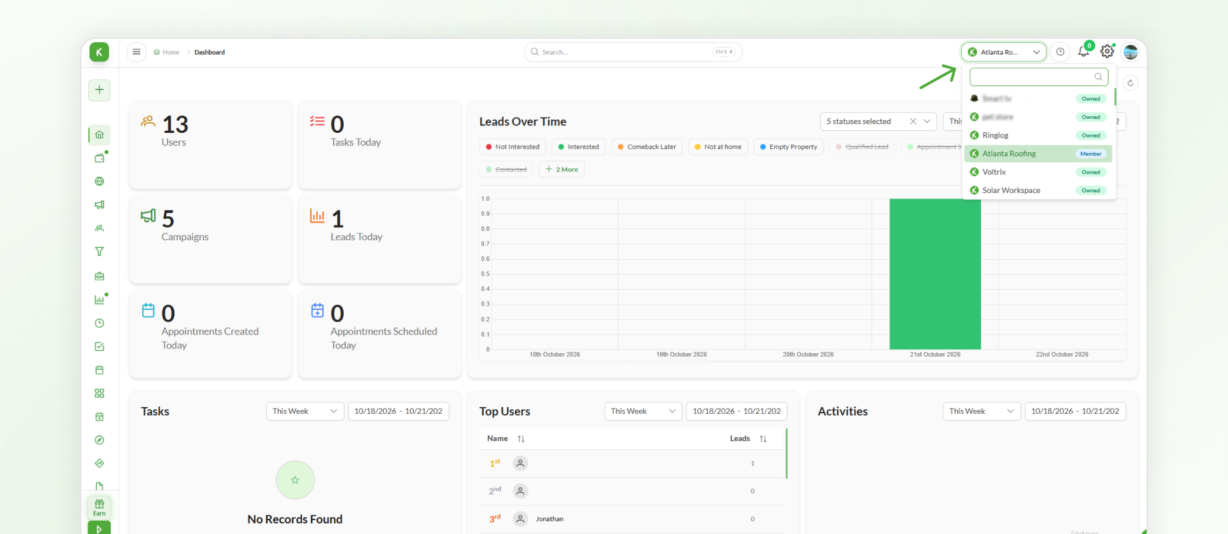Select Atlanta Roofing workspace from list
This screenshot has height=534, width=1228.
tap(1038, 154)
